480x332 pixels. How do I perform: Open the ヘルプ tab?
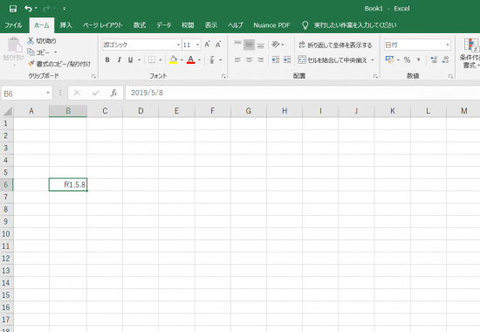235,25
